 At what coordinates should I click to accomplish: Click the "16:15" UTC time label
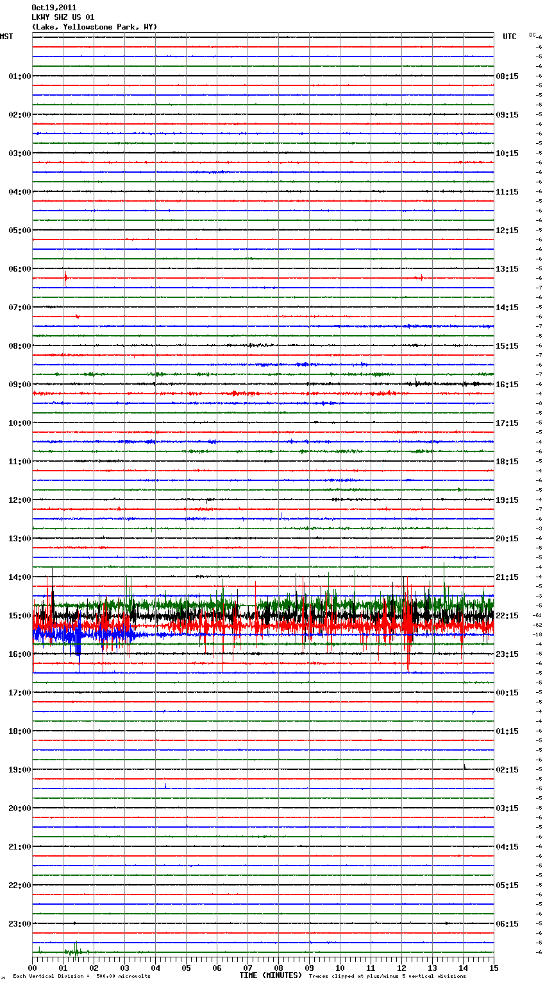pos(507,385)
